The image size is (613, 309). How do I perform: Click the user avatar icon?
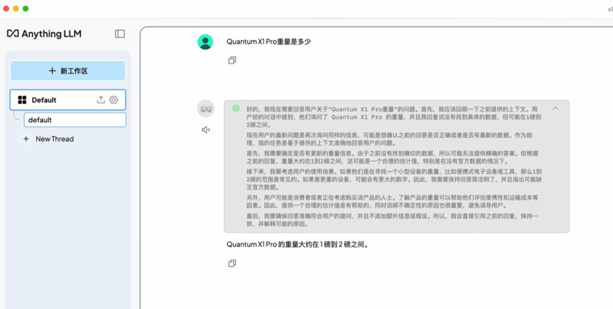click(x=205, y=42)
